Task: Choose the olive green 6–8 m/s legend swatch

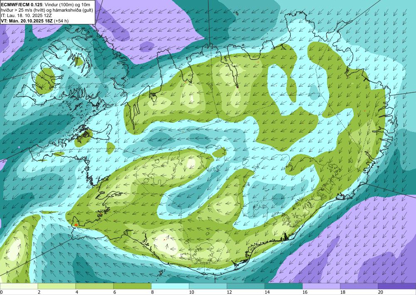Action: click(x=132, y=286)
